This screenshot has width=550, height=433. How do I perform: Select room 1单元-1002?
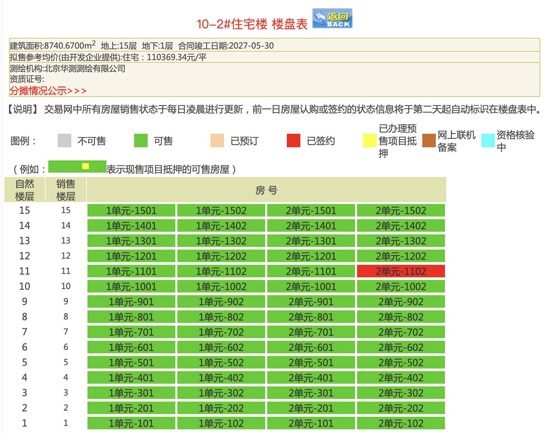[x=221, y=286]
